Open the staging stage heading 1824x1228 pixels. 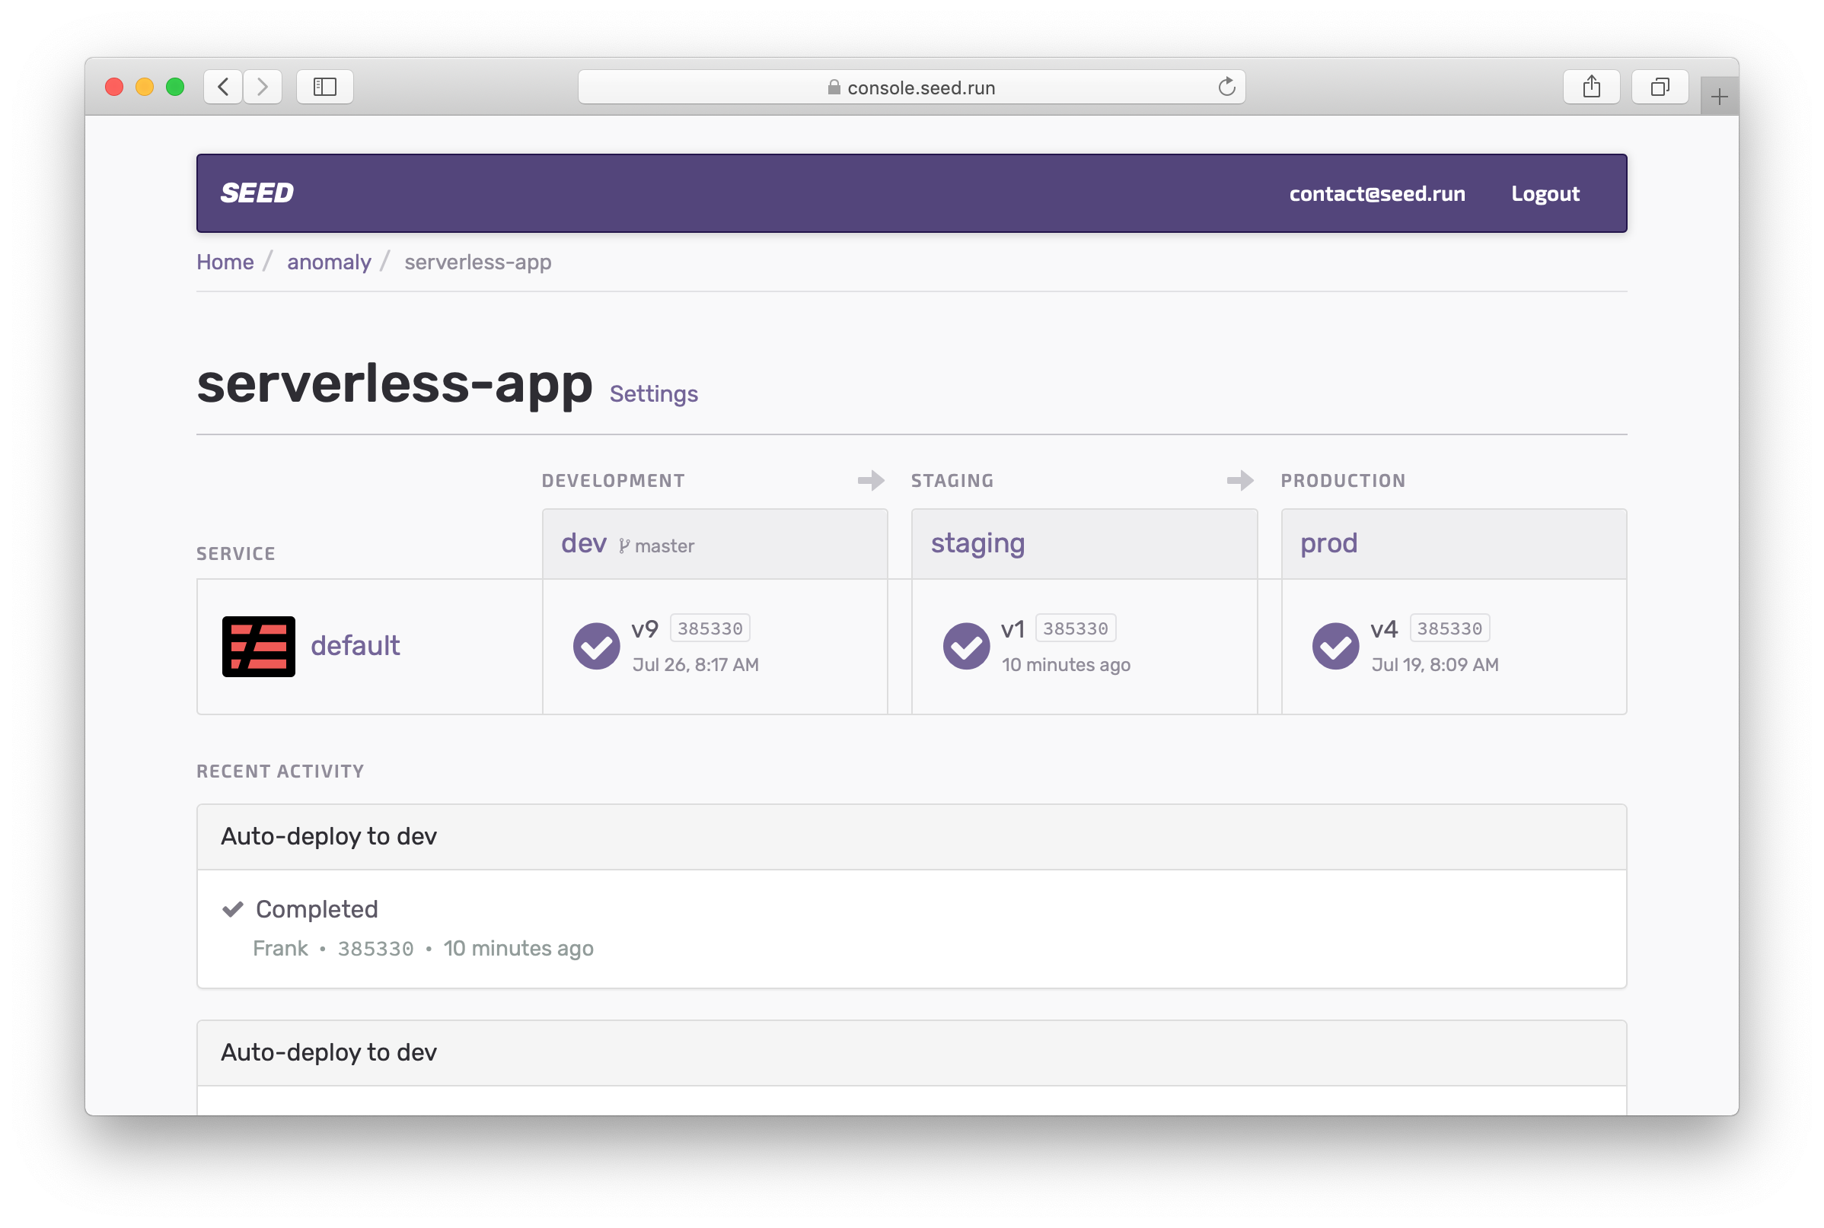pyautogui.click(x=977, y=542)
